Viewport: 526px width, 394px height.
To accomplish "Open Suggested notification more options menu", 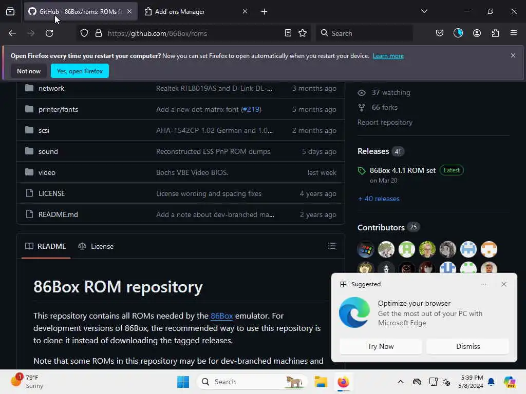I will coord(483,284).
